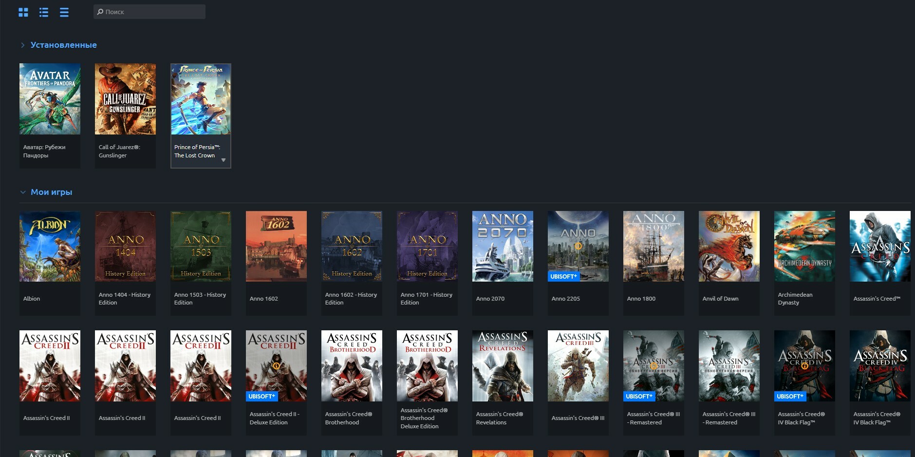Viewport: 915px width, 457px height.
Task: Click Ubisoft+ badge on Assassin's Creed IV
Action: point(790,396)
